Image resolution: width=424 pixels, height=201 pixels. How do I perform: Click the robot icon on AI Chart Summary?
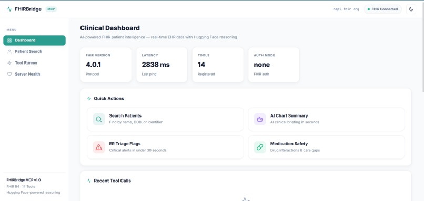pos(260,119)
